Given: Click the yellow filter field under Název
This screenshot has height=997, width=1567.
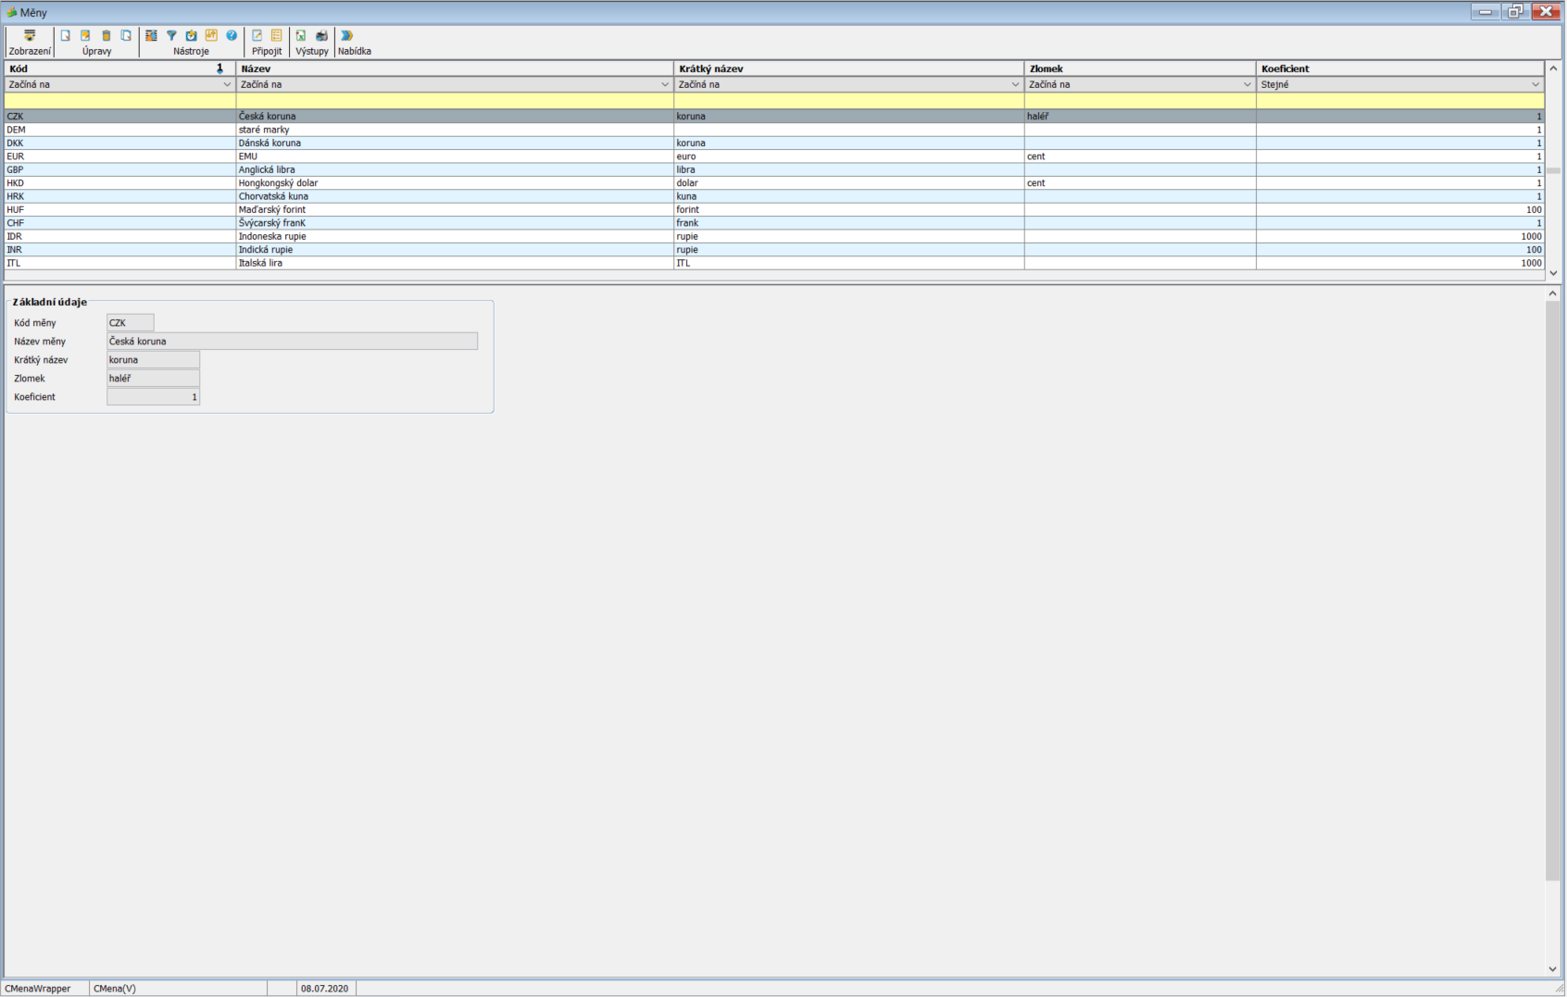Looking at the screenshot, I should pyautogui.click(x=454, y=100).
